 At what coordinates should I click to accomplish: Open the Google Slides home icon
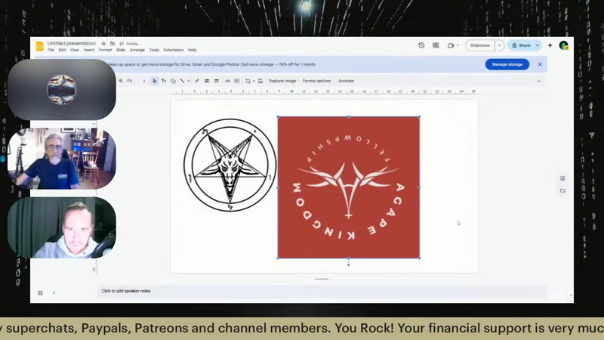(x=40, y=46)
